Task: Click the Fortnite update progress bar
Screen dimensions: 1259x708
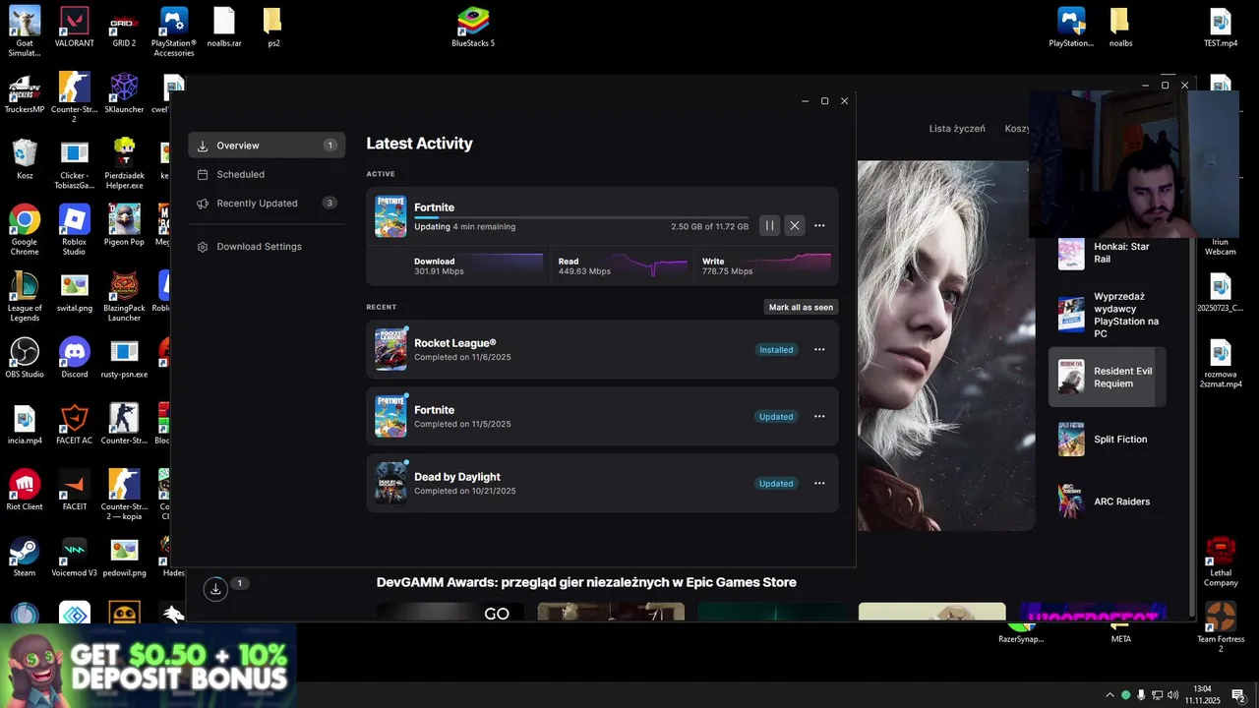Action: tap(580, 217)
